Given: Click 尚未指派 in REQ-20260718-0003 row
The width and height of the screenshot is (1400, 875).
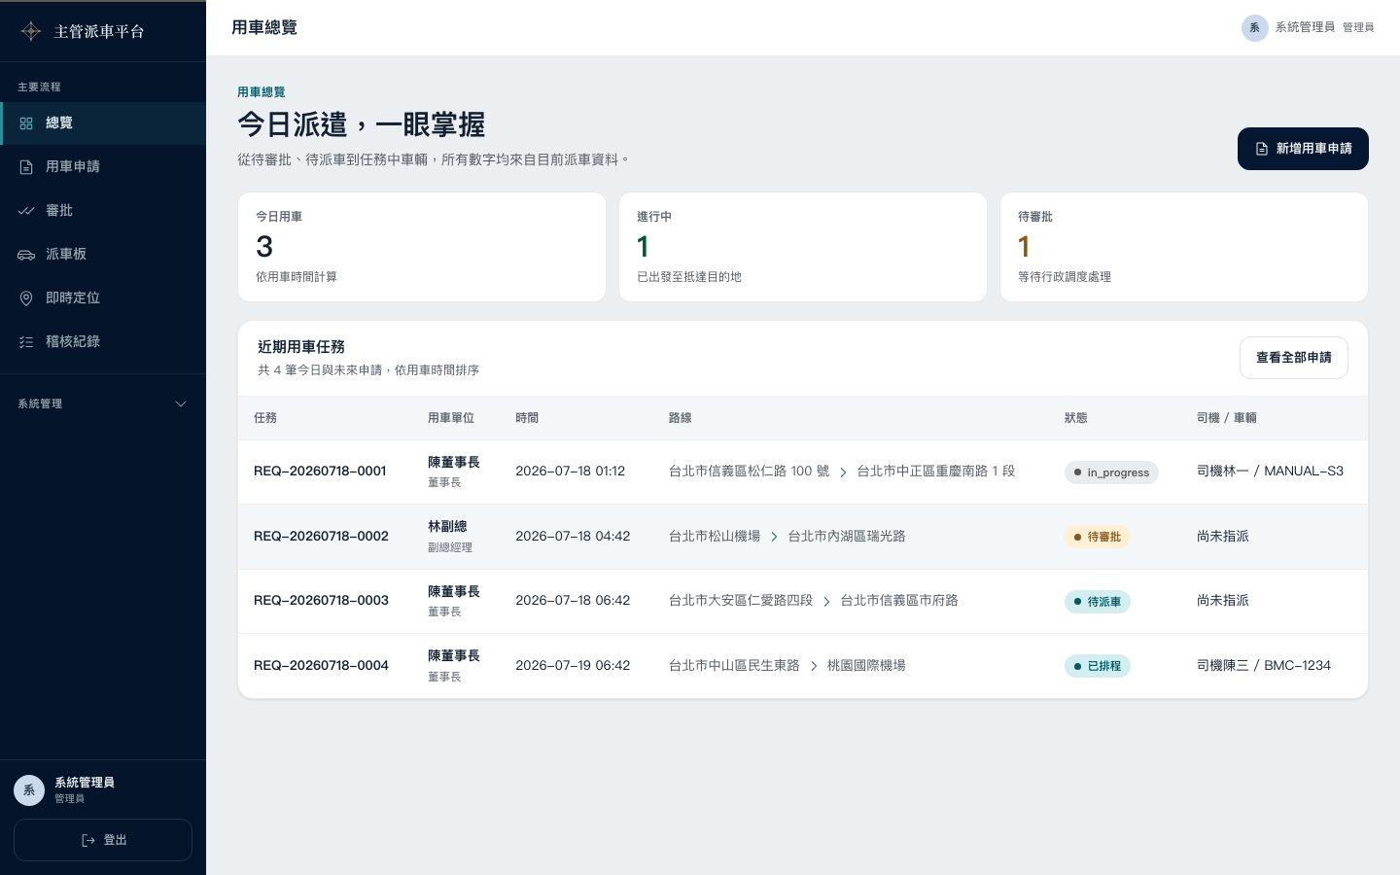Looking at the screenshot, I should point(1223,601).
